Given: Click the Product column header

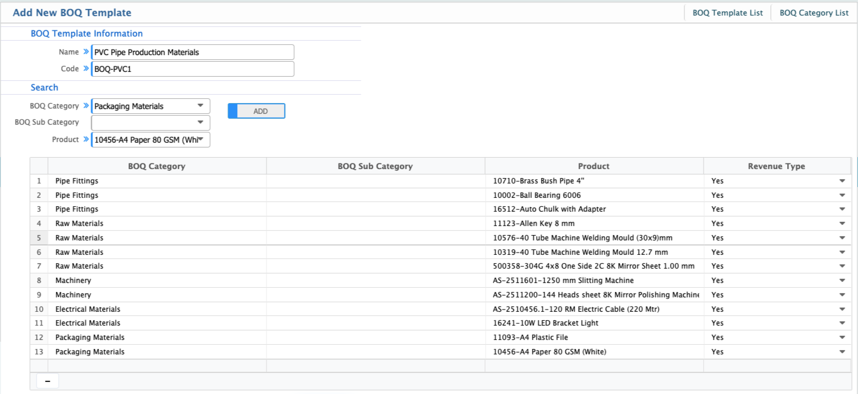Looking at the screenshot, I should 594,166.
